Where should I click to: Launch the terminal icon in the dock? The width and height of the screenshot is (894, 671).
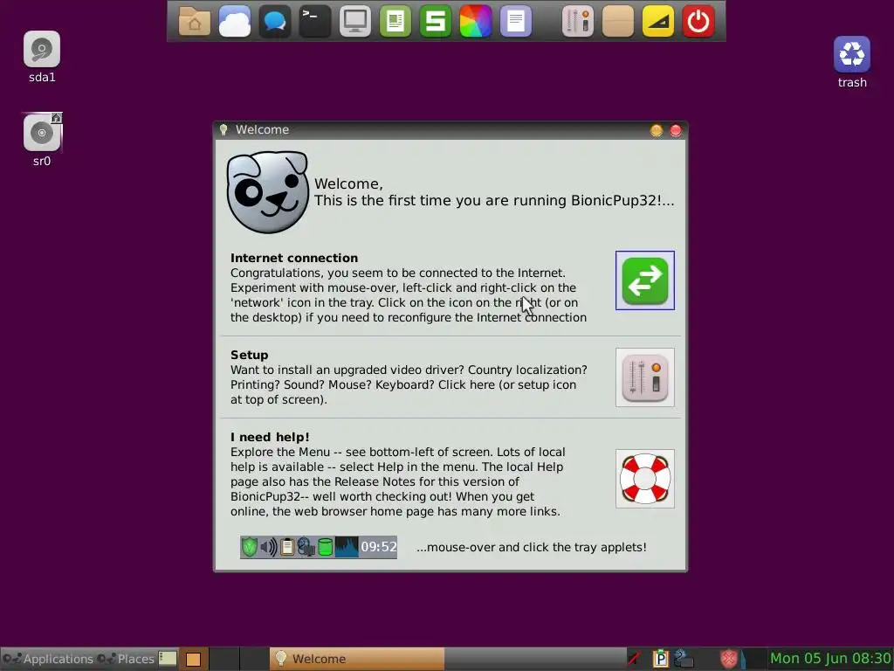point(314,22)
